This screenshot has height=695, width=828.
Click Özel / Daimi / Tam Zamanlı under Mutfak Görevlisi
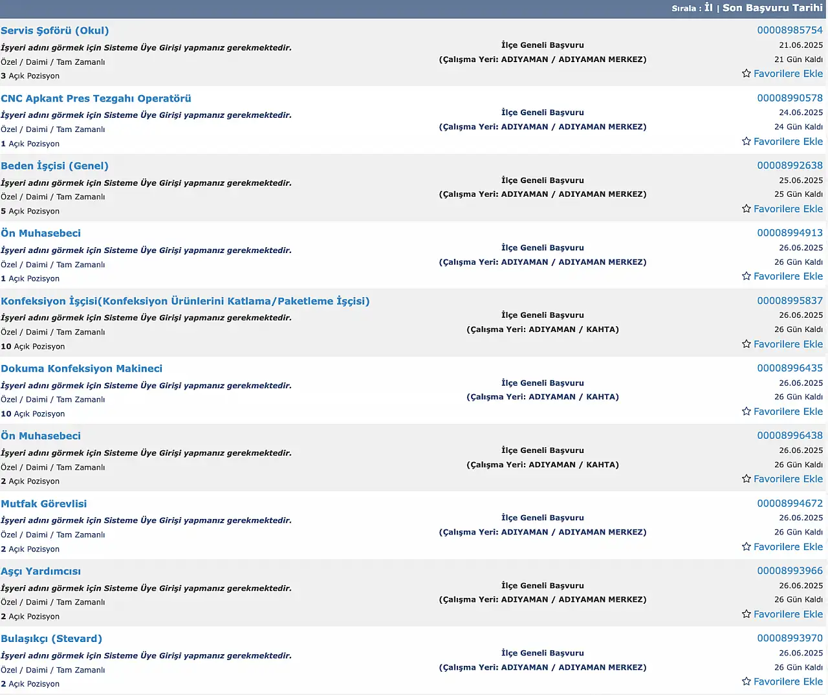[x=53, y=535]
